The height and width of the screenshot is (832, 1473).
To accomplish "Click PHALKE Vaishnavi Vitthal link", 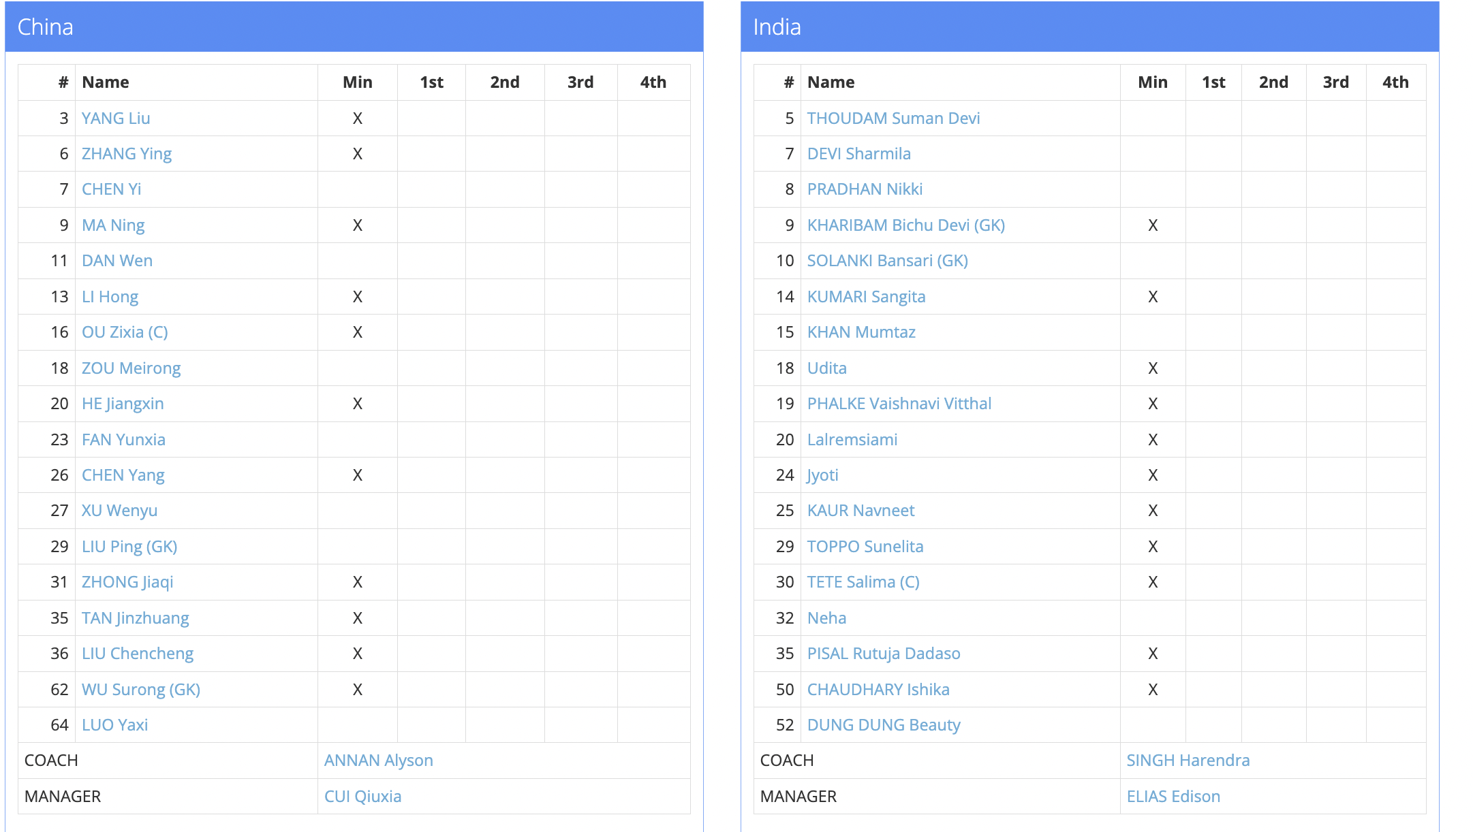I will click(899, 404).
